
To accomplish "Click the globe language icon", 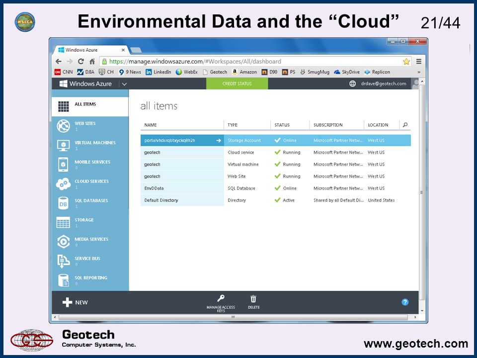I will (352, 84).
